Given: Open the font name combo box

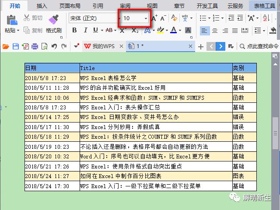Looking at the screenshot, I should 94,18.
